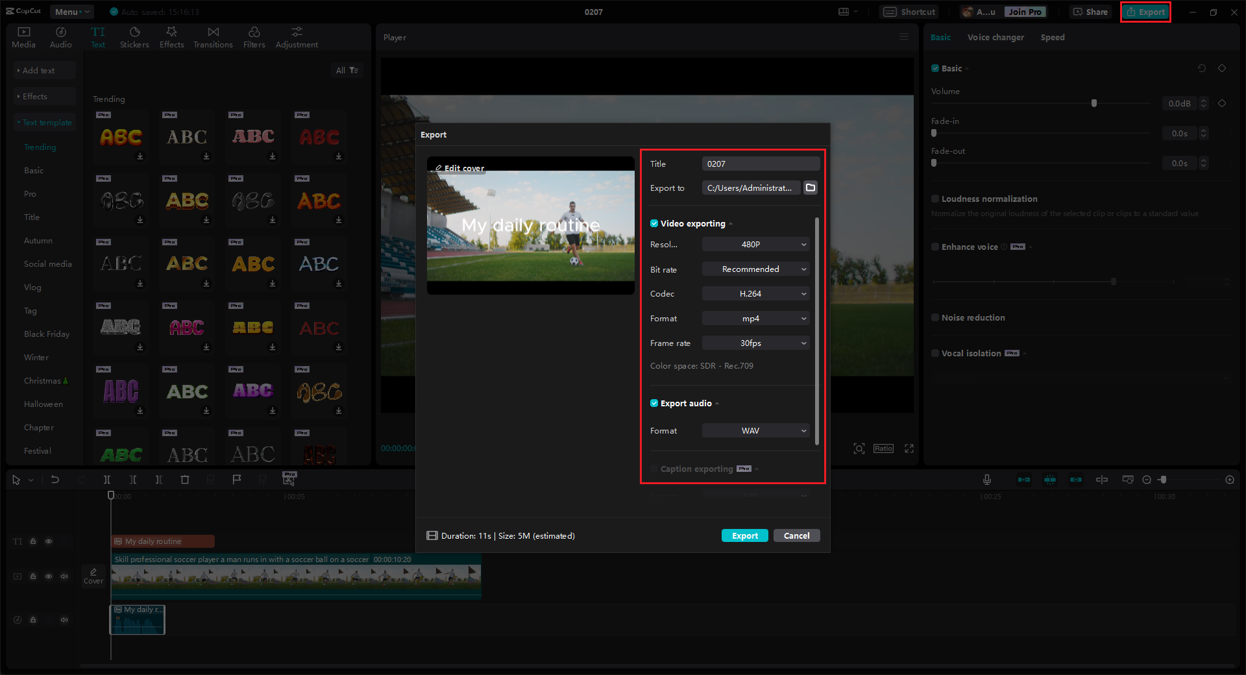The width and height of the screenshot is (1246, 675).
Task: Uncheck the Video exporting checkbox
Action: [654, 223]
